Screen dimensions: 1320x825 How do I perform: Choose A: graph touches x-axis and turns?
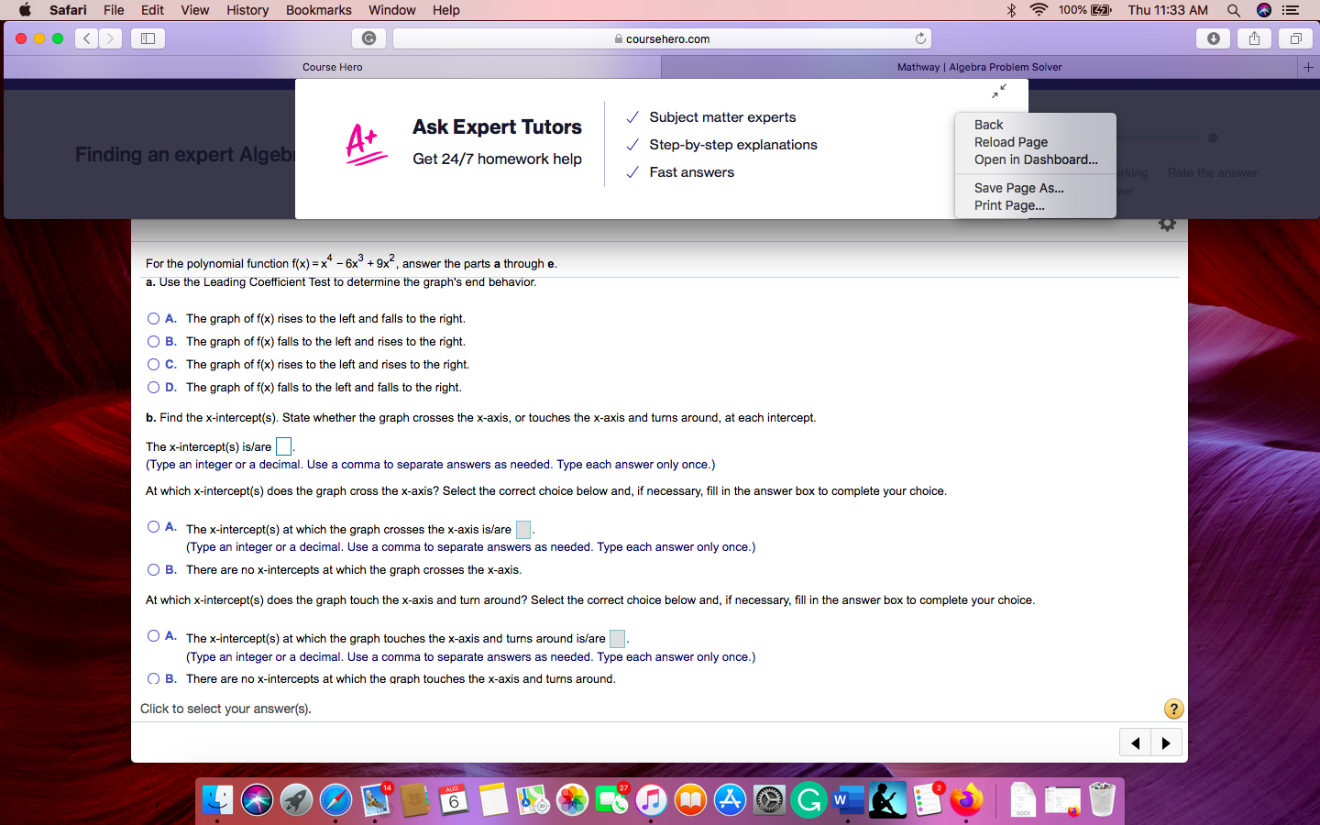click(x=153, y=636)
